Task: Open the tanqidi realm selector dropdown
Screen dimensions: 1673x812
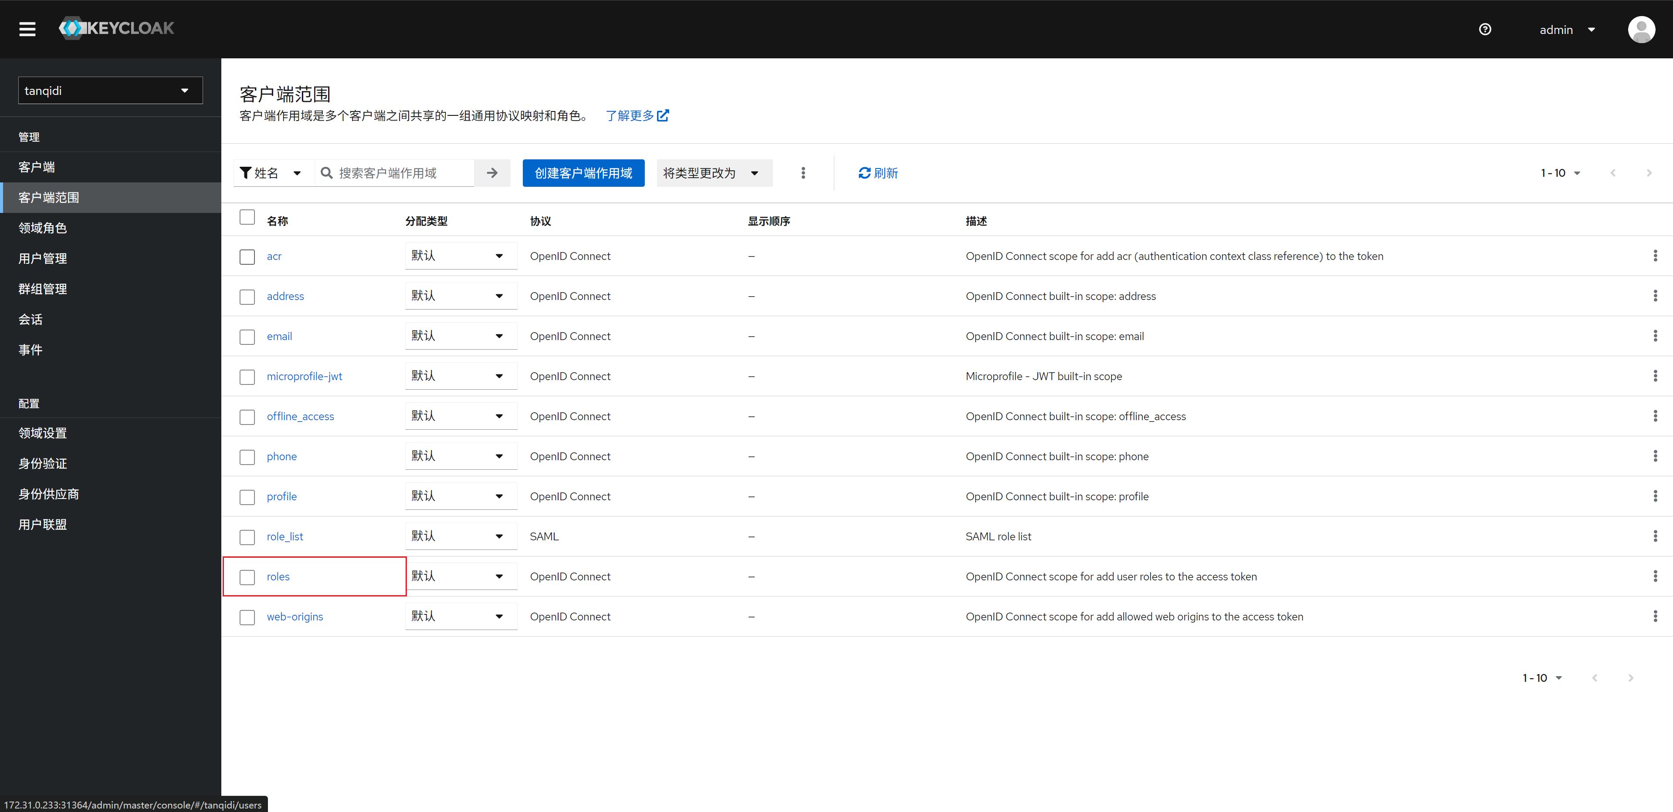Action: tap(110, 91)
